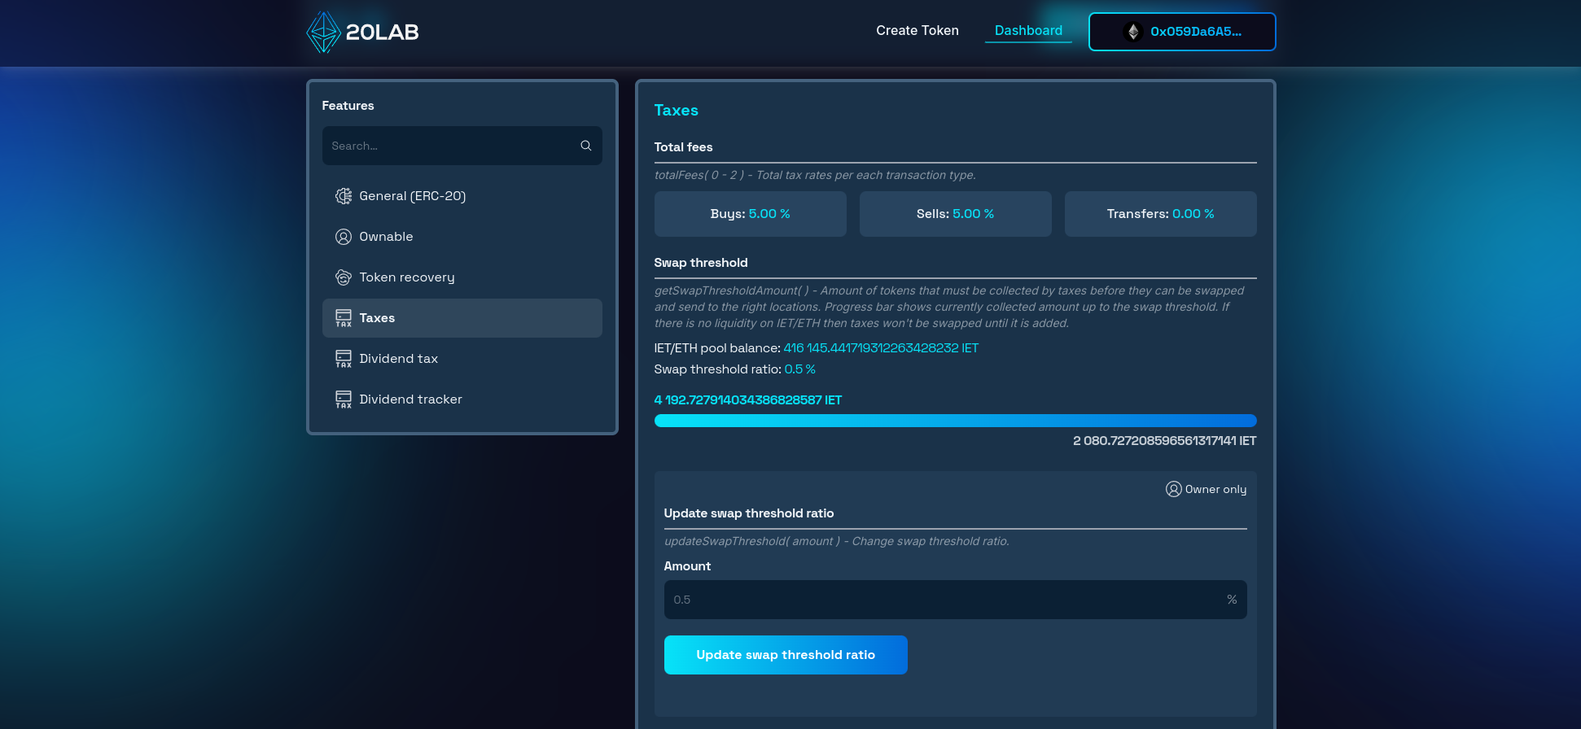Click the Dividend tax icon
The width and height of the screenshot is (1581, 729).
tap(344, 359)
